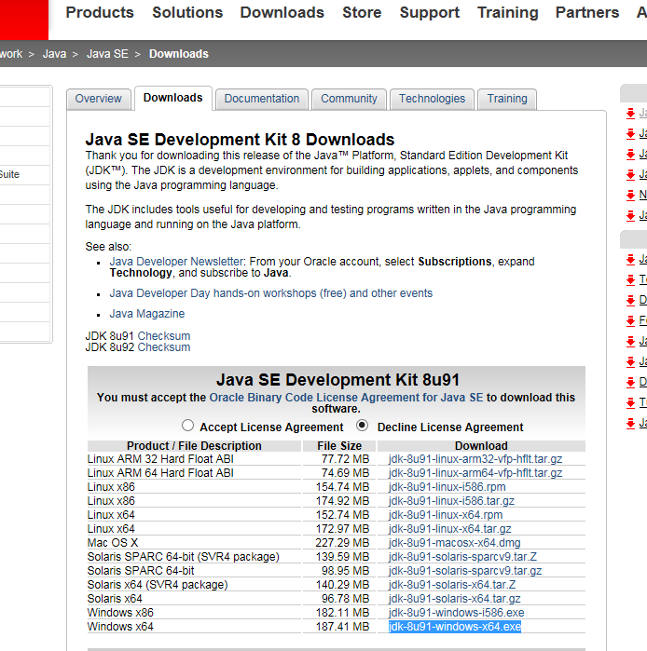Switch to the Training tab
Screen dimensions: 647x651
[x=507, y=99]
